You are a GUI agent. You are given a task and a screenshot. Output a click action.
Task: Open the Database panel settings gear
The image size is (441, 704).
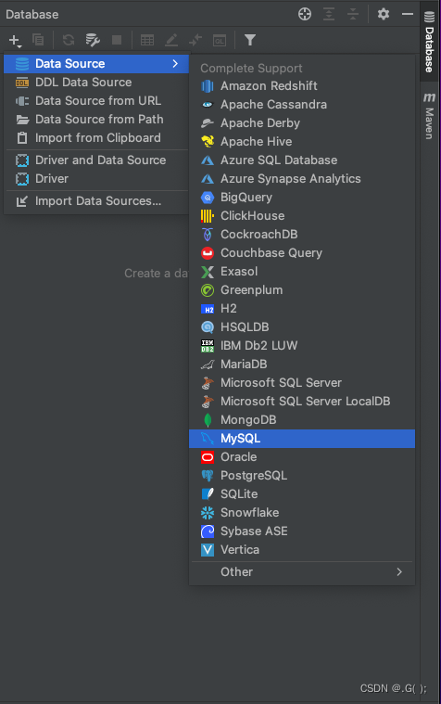click(384, 14)
